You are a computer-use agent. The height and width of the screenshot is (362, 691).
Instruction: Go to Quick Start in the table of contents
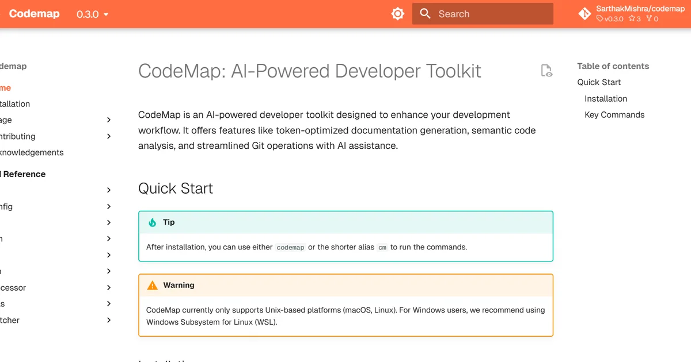click(599, 82)
